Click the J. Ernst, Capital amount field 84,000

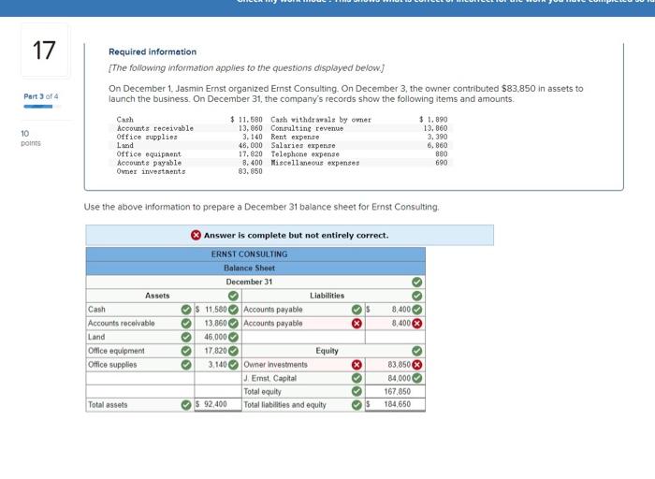(x=395, y=378)
